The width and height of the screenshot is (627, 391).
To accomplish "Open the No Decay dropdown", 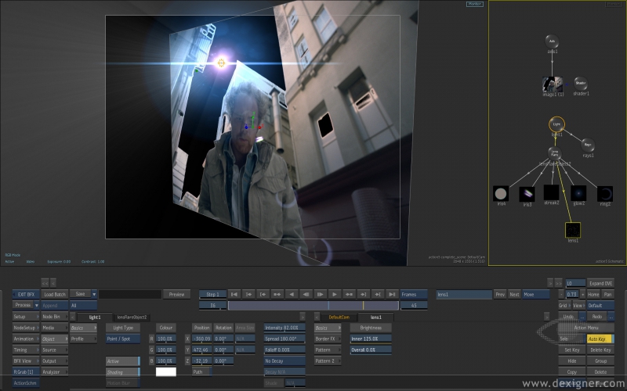I will point(285,361).
